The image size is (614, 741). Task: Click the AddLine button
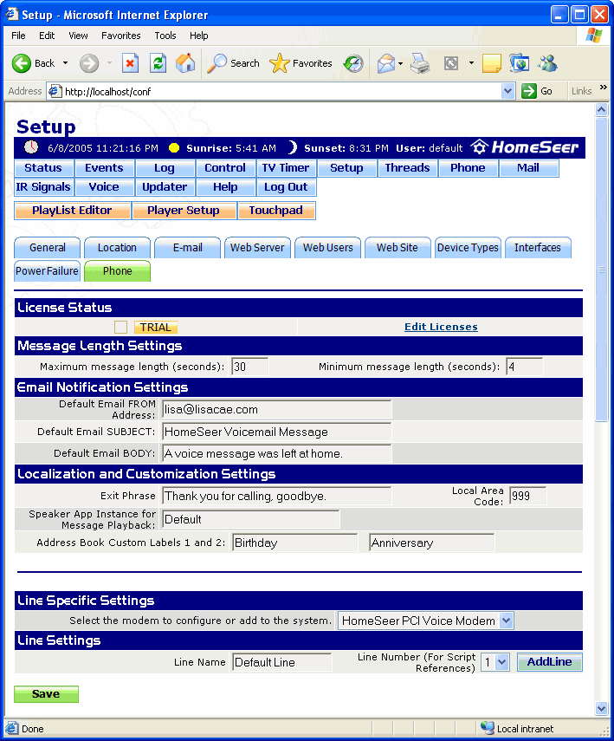click(x=549, y=662)
